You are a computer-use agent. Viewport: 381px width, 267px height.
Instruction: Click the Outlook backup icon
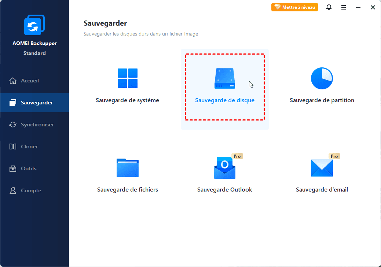point(225,168)
